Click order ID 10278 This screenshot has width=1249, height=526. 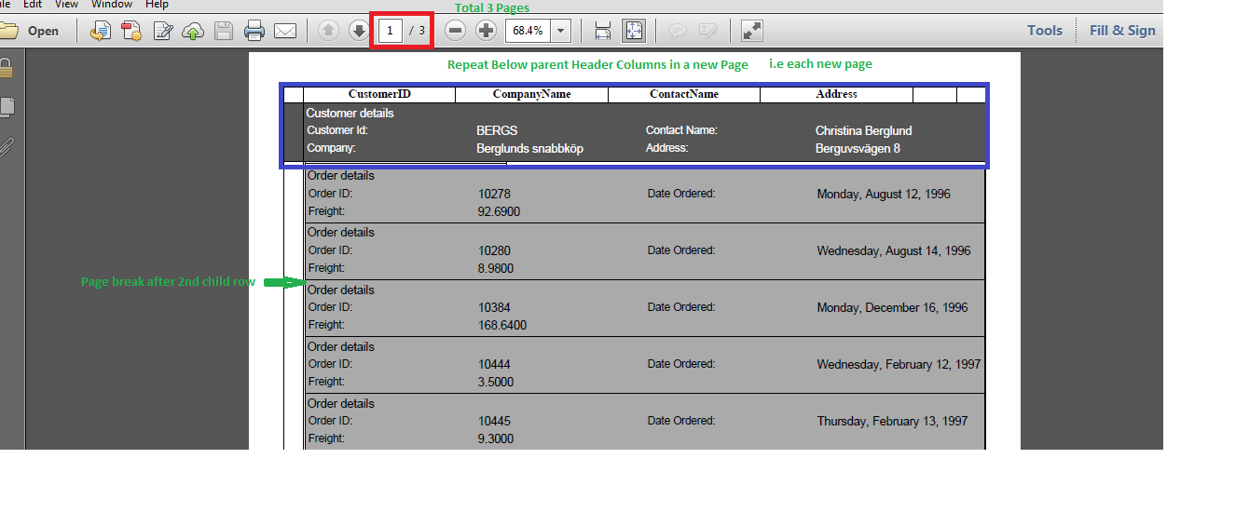(x=494, y=195)
